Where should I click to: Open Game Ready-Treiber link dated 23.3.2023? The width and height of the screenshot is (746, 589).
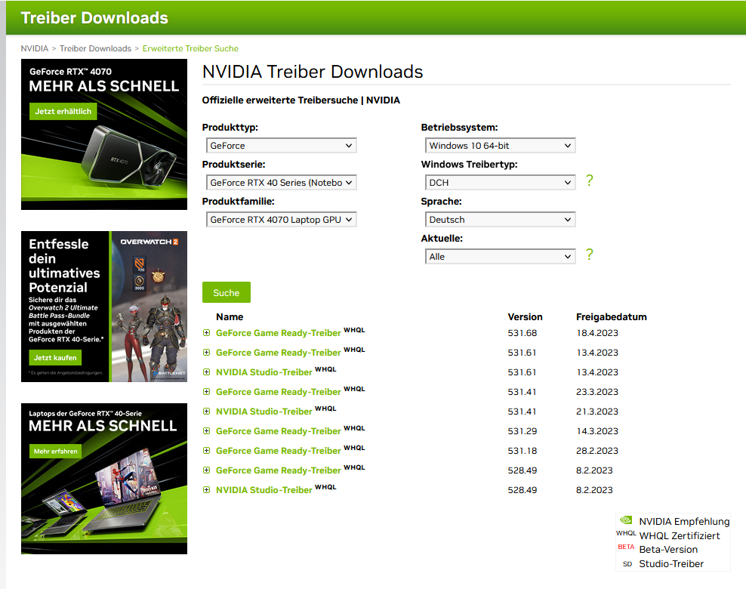[279, 392]
